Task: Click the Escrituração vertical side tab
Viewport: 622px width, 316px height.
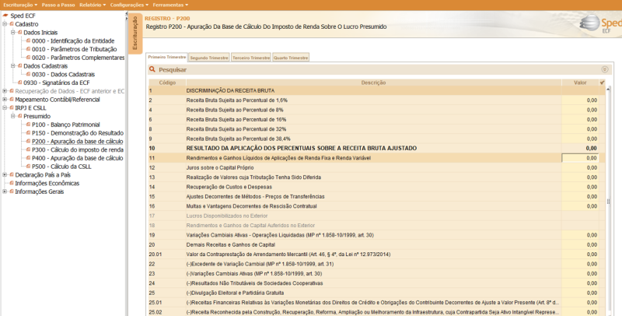Action: tap(135, 33)
